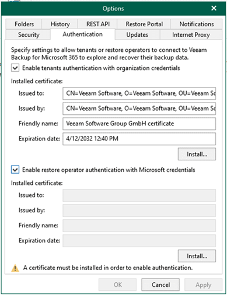
Task: Open the History tab
Action: click(x=60, y=24)
